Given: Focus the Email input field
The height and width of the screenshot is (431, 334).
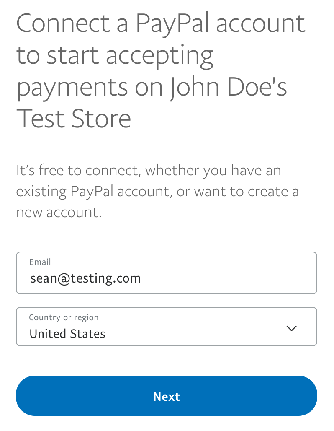Looking at the screenshot, I should click(166, 273).
